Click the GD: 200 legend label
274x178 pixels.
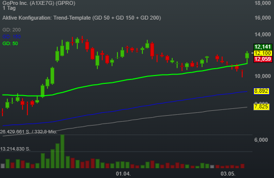click(x=12, y=30)
